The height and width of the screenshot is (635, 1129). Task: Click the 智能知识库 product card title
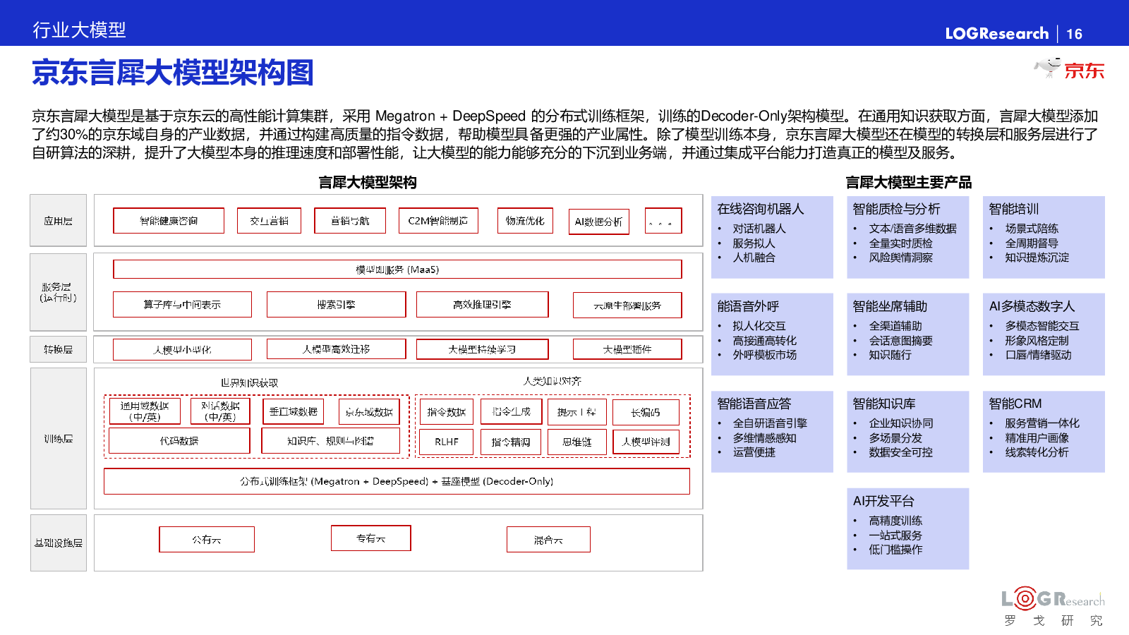[x=883, y=404]
